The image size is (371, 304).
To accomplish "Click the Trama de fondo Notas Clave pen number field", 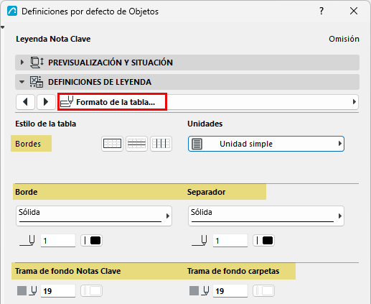I will coord(58,291).
